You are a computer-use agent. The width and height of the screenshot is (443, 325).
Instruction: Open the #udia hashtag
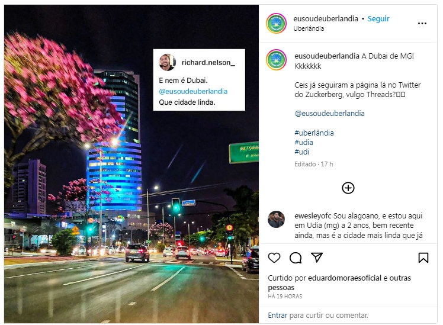tap(304, 142)
